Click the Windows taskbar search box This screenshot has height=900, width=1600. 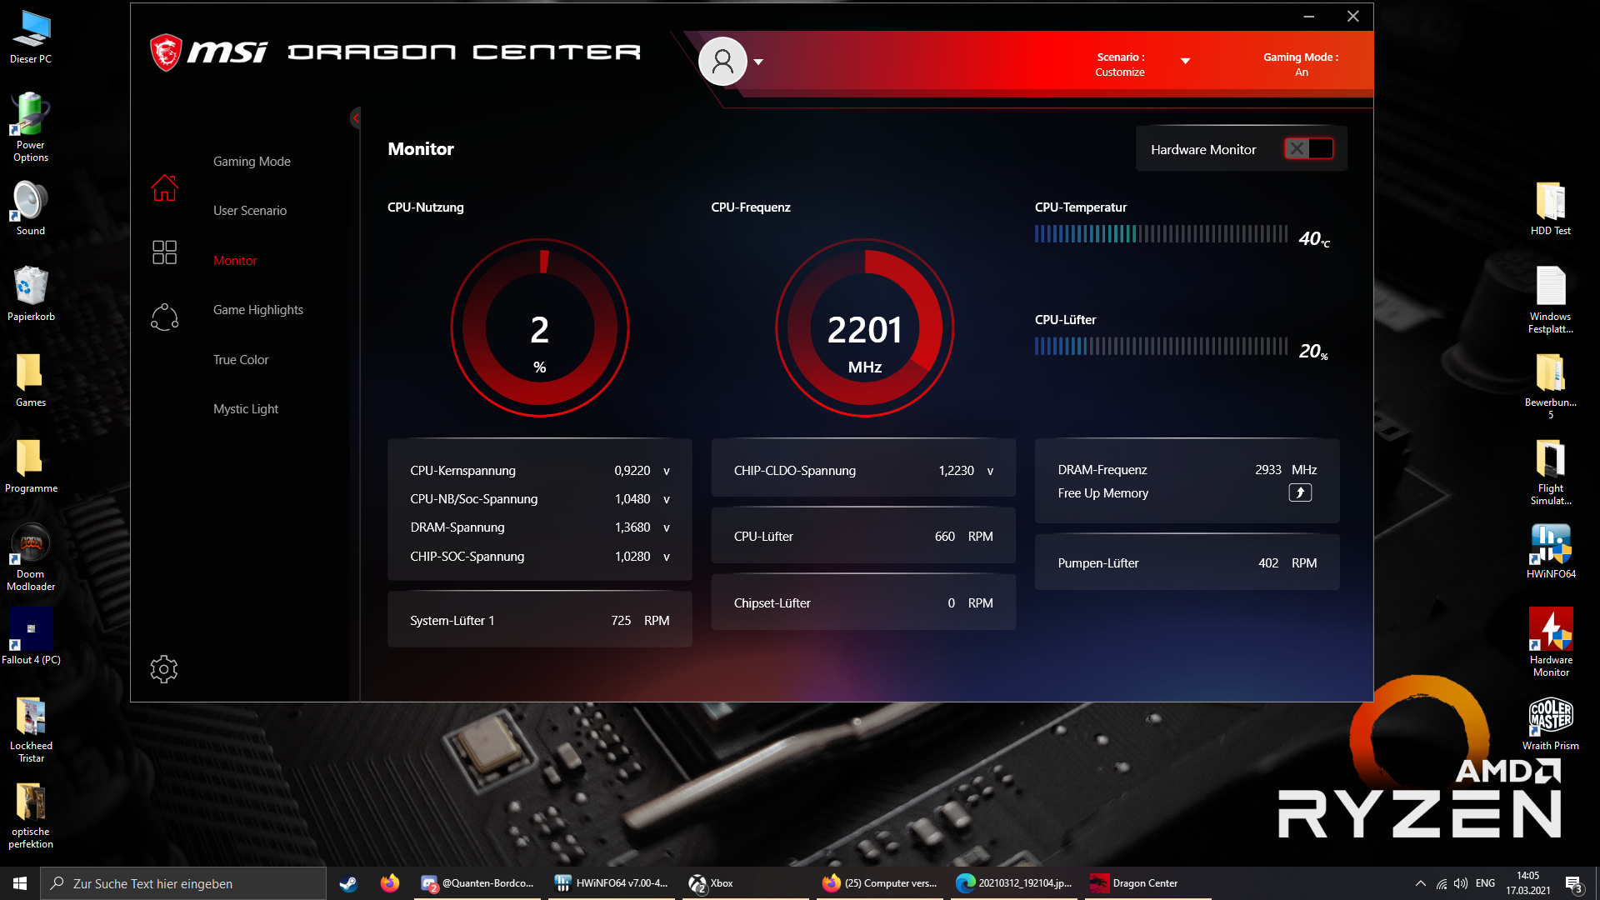tap(183, 883)
